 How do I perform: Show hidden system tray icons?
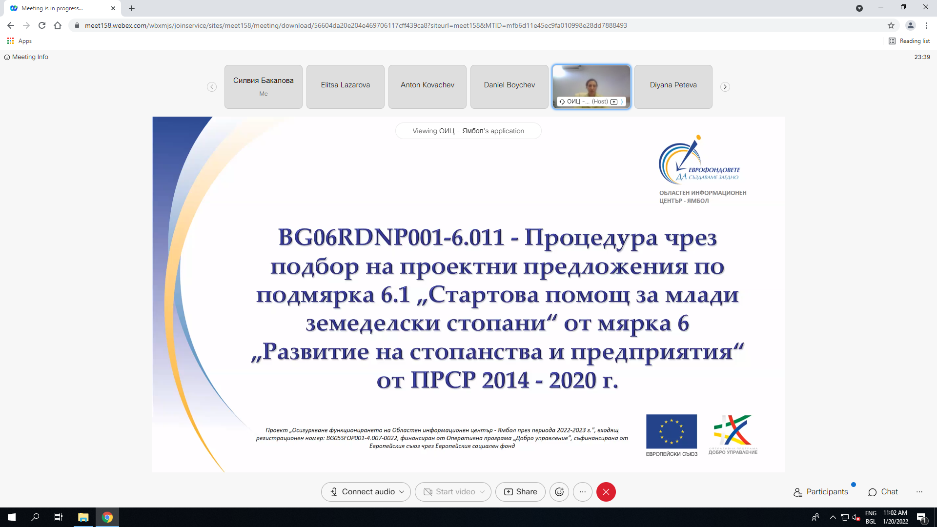tap(833, 517)
